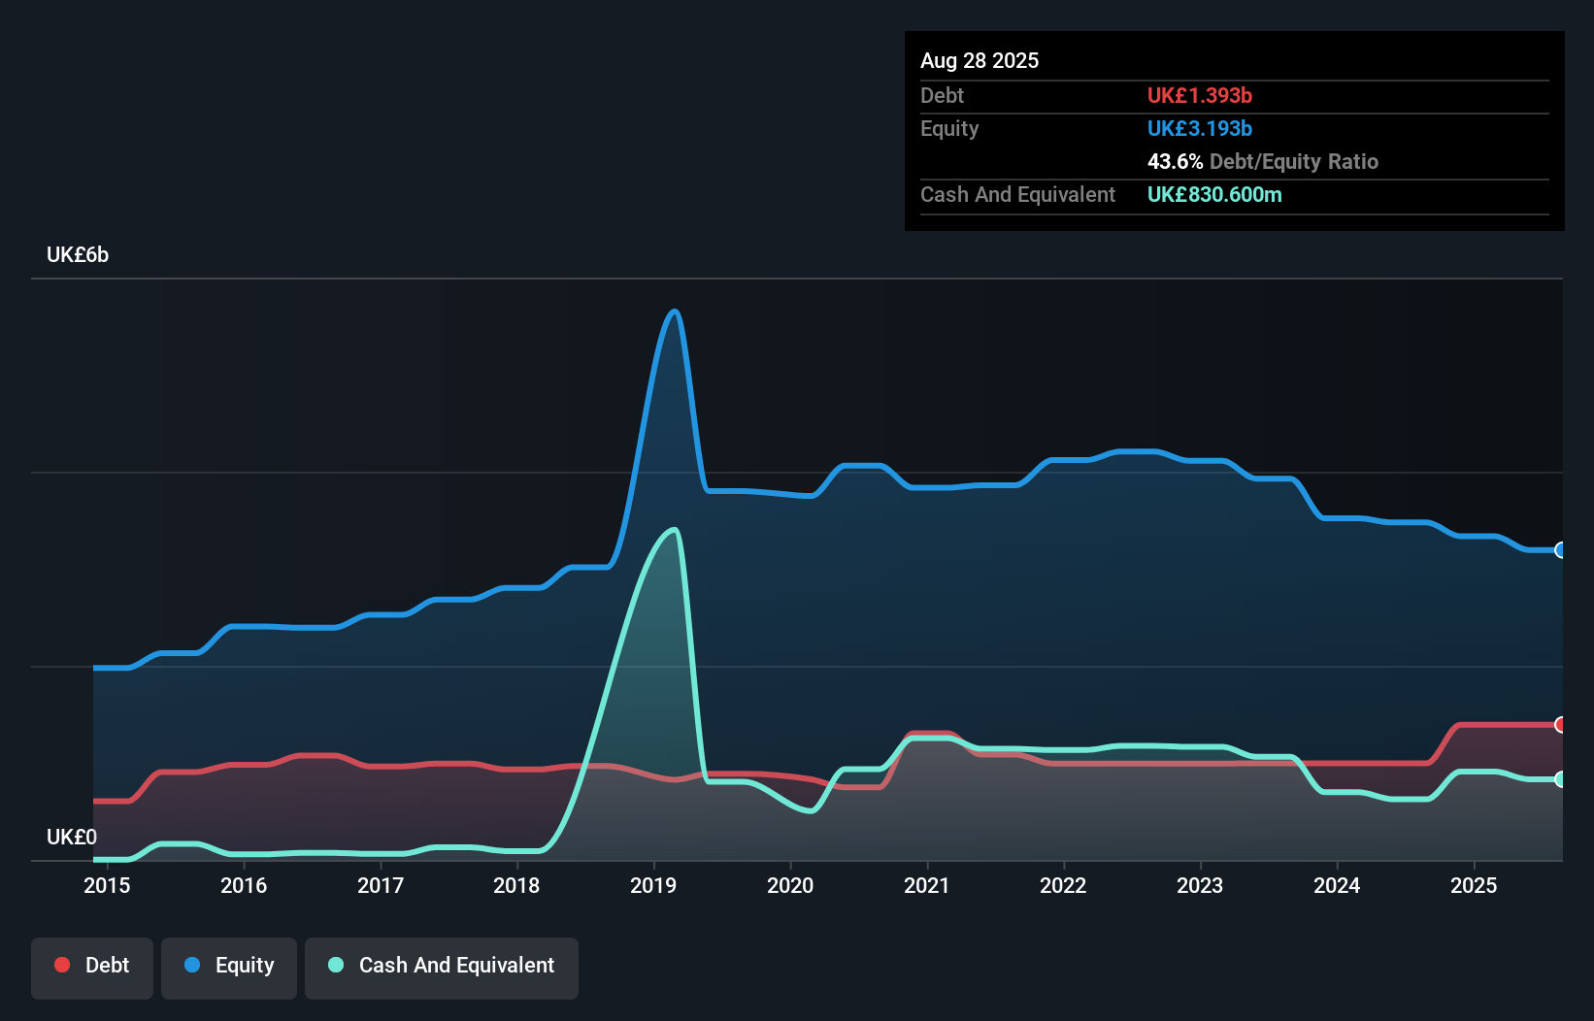Screen dimensions: 1594x1021
Task: Toggle the Debt series visibility
Action: 91,966
